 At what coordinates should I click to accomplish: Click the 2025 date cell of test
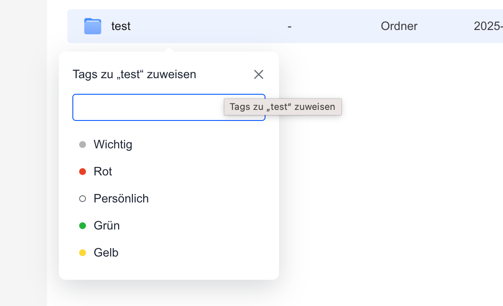click(x=488, y=26)
